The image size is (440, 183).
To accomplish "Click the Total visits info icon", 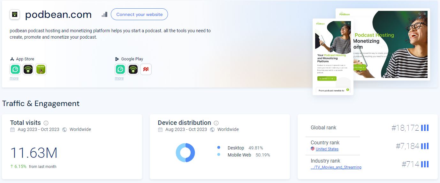I will click(46, 123).
